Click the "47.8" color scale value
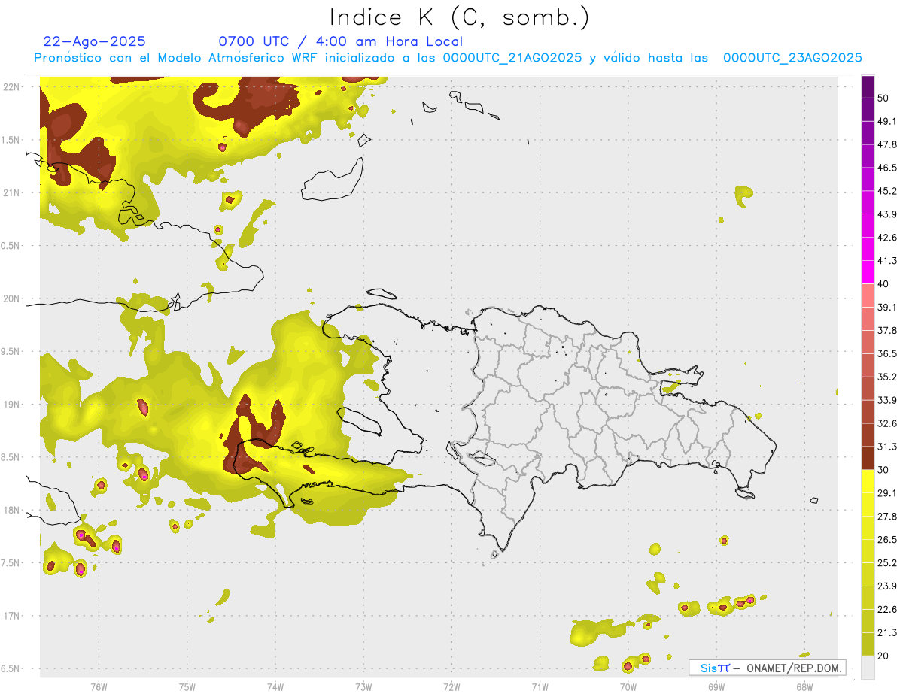This screenshot has width=903, height=697. [887, 144]
